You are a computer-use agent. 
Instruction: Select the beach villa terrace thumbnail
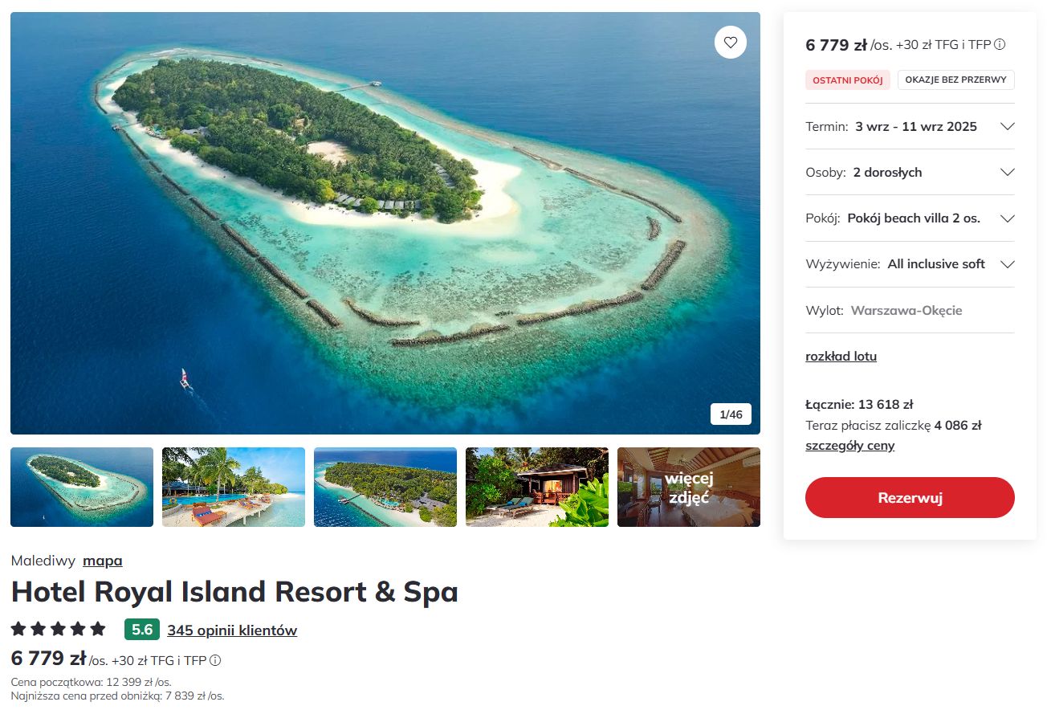537,487
